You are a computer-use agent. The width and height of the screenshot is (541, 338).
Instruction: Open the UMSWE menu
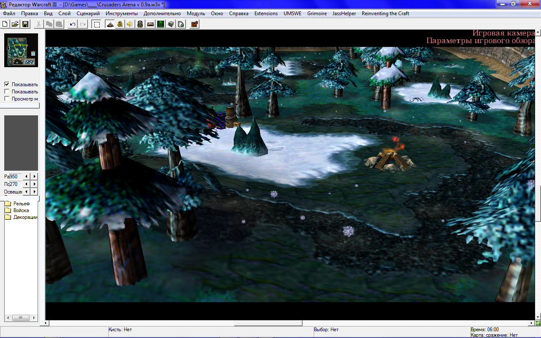point(292,14)
